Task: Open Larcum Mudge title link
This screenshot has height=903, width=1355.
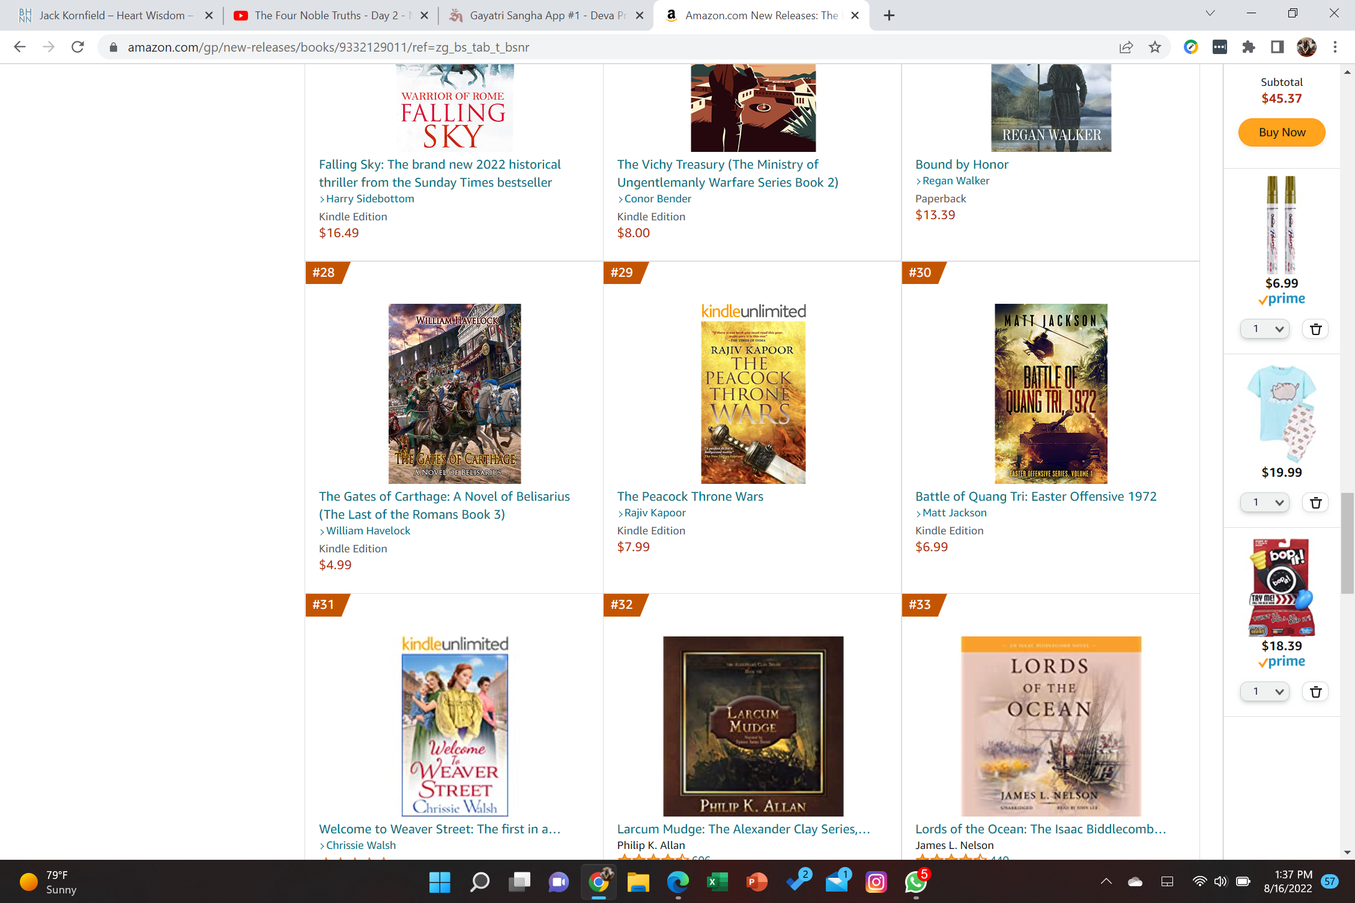Action: point(744,829)
